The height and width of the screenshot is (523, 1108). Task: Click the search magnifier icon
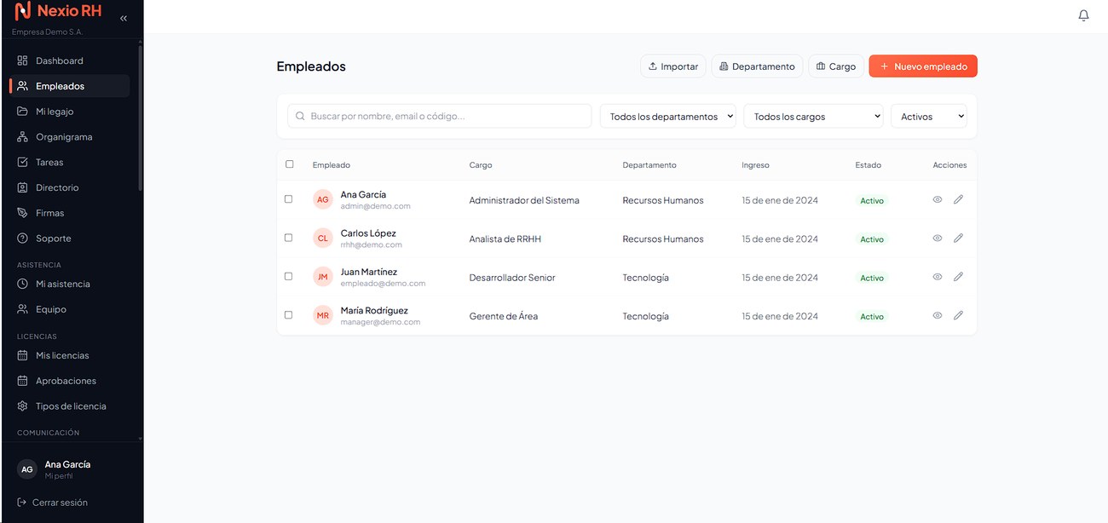300,117
